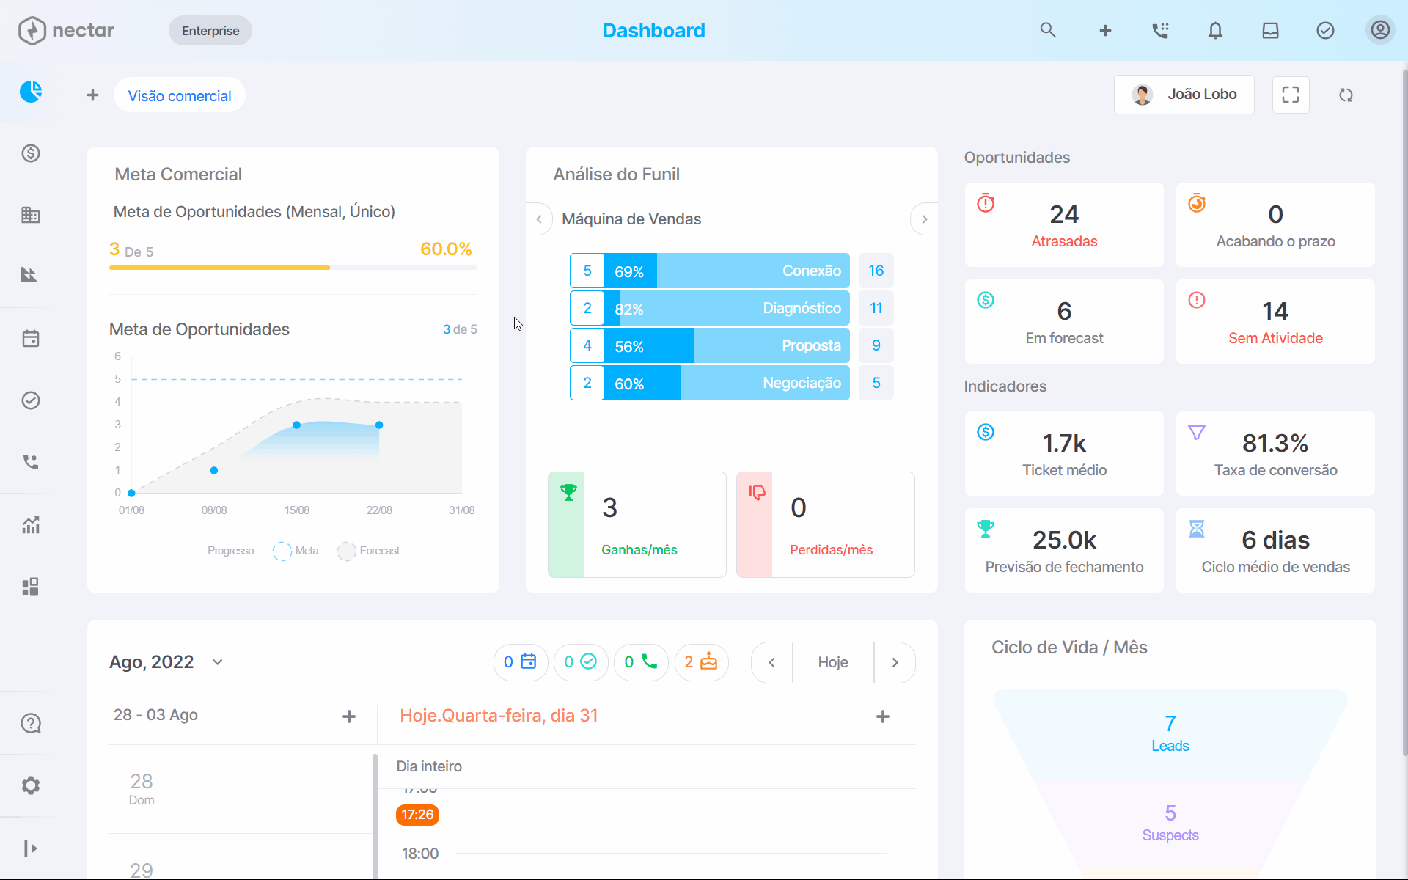
Task: Open the 24 Atrasadas opportunities card
Action: point(1064,225)
